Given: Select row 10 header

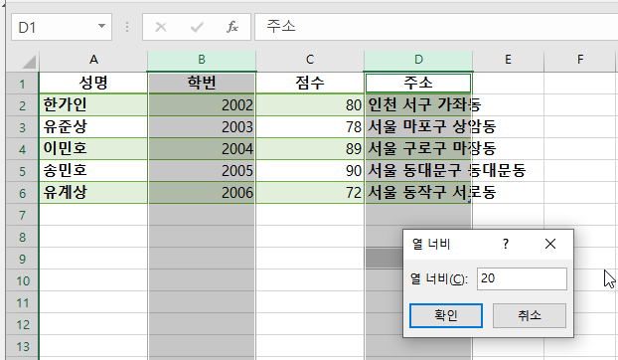Looking at the screenshot, I should [x=23, y=280].
